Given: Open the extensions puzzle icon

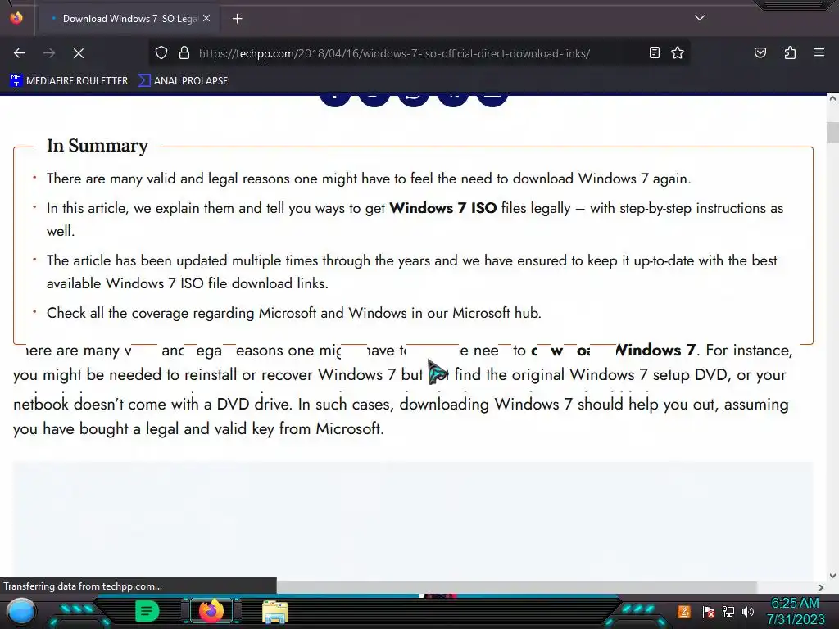Looking at the screenshot, I should click(x=790, y=52).
